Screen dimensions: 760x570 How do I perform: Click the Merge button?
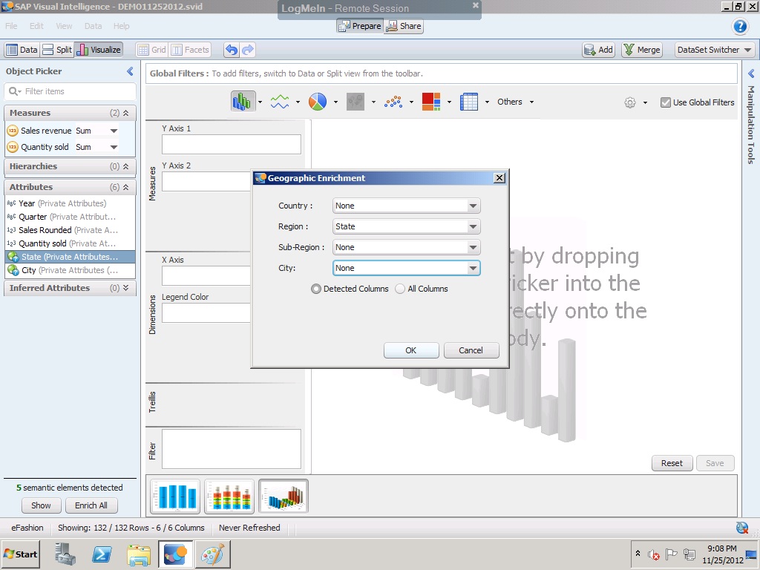tap(642, 50)
